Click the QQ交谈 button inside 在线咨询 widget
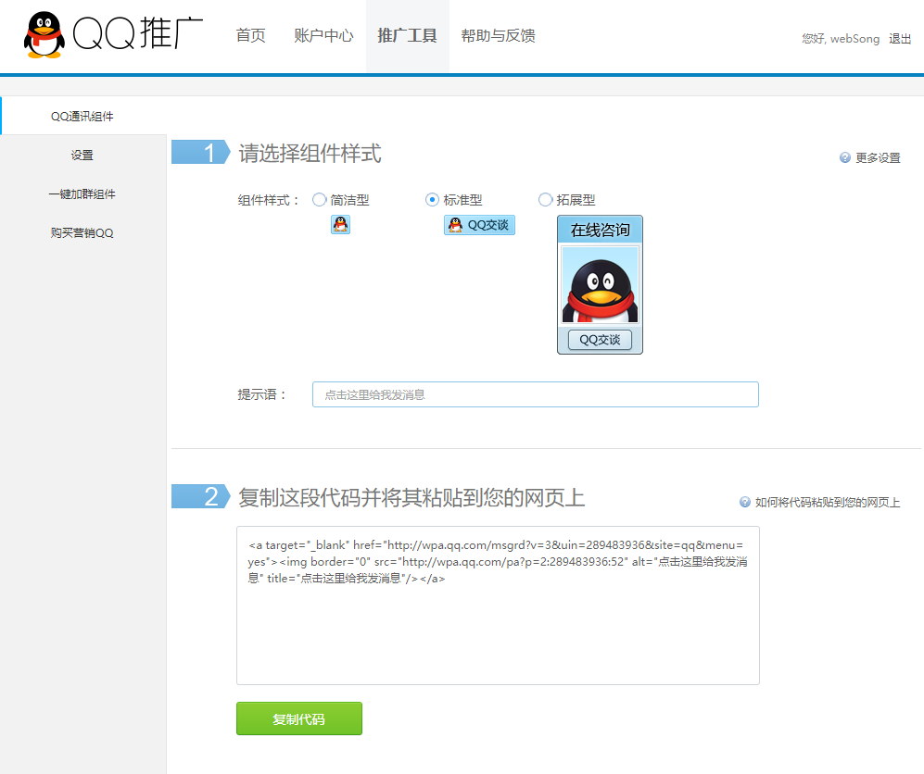This screenshot has height=774, width=924. (600, 340)
